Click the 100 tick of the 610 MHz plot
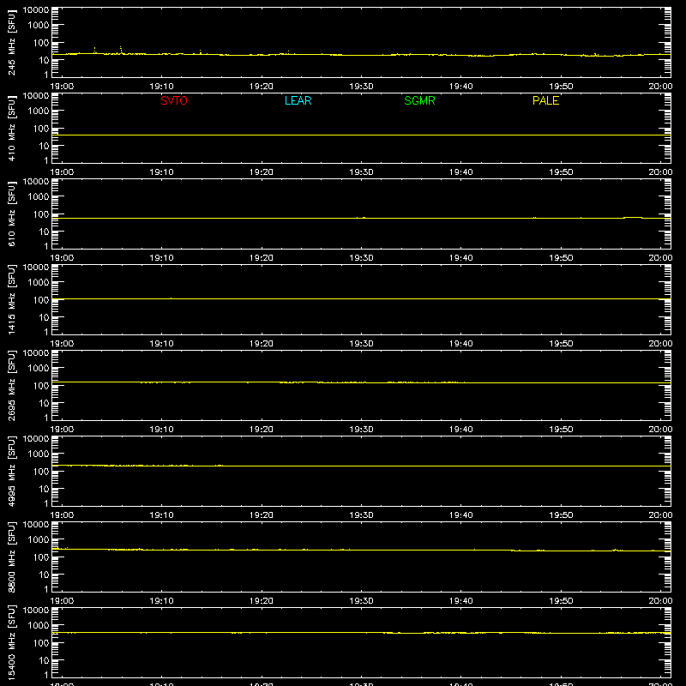Viewport: 686px width, 686px height. click(41, 214)
